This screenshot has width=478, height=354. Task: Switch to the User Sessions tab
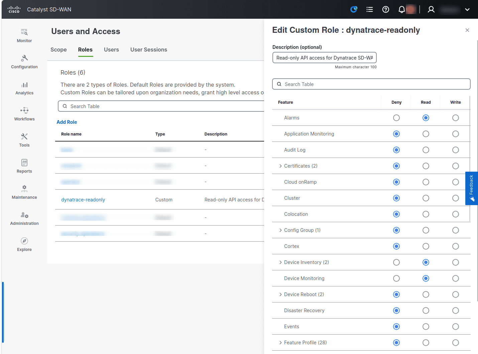coord(149,50)
